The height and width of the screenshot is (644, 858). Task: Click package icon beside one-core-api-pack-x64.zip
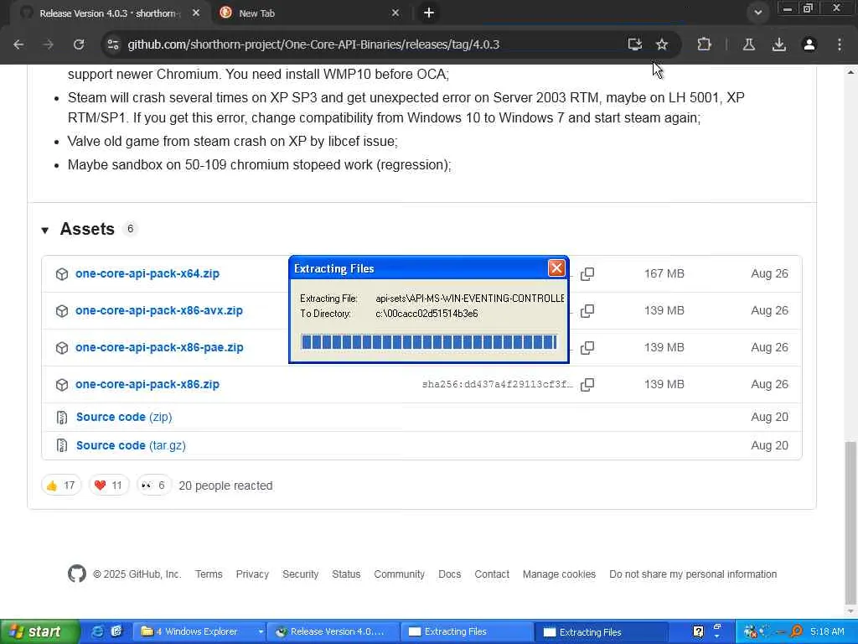coord(62,274)
